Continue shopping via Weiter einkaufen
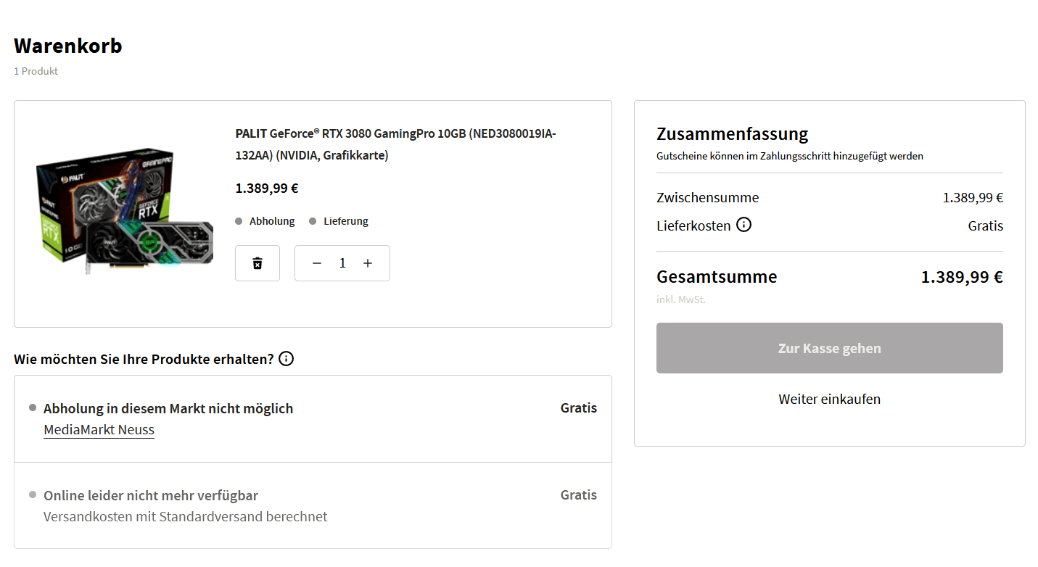The image size is (1038, 567). (x=830, y=399)
